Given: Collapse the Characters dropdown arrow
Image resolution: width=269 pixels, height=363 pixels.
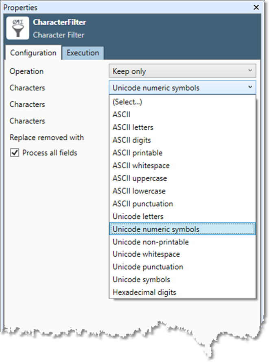Looking at the screenshot, I should 250,88.
